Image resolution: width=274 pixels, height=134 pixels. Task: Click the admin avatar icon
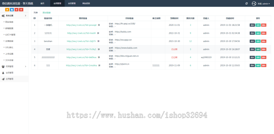click(x=254, y=3)
